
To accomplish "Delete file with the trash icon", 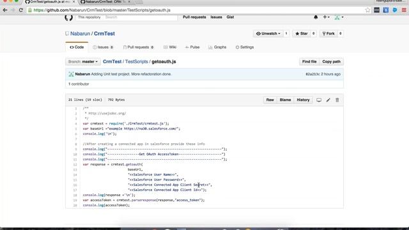I will point(337,100).
